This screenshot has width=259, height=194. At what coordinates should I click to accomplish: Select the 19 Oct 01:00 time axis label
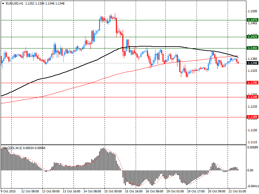175,191
